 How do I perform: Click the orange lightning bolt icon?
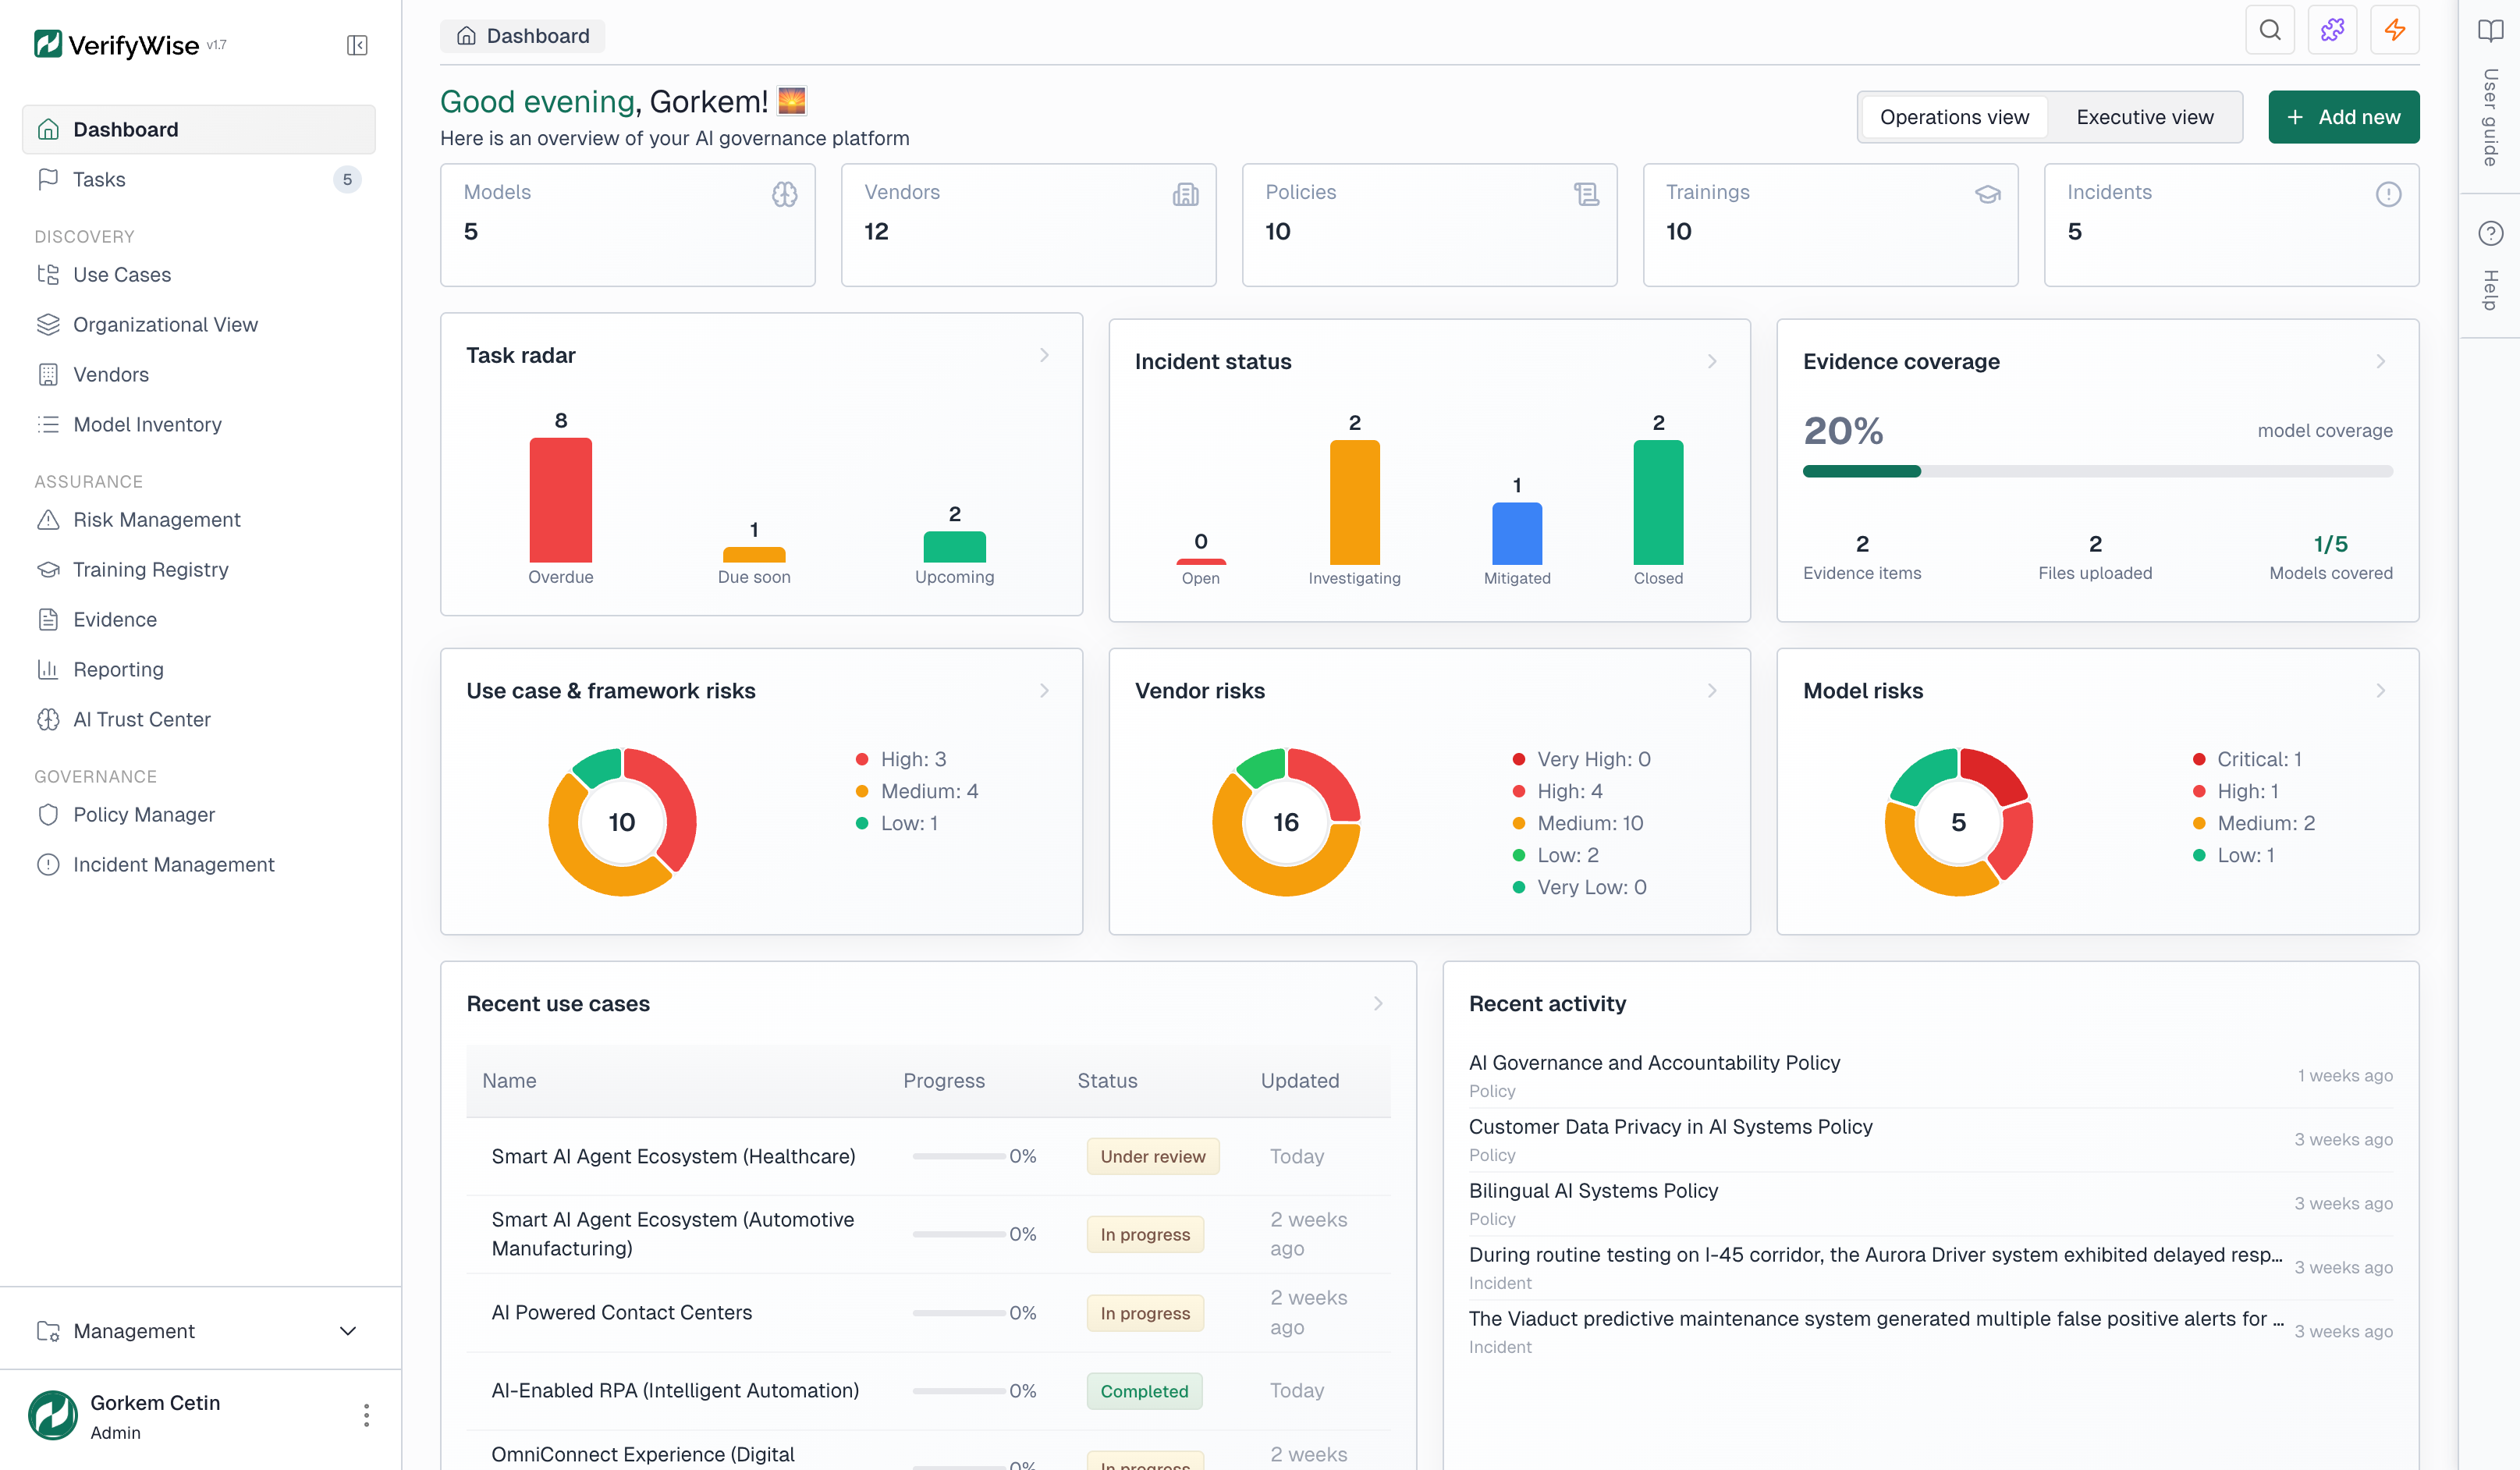tap(2394, 30)
